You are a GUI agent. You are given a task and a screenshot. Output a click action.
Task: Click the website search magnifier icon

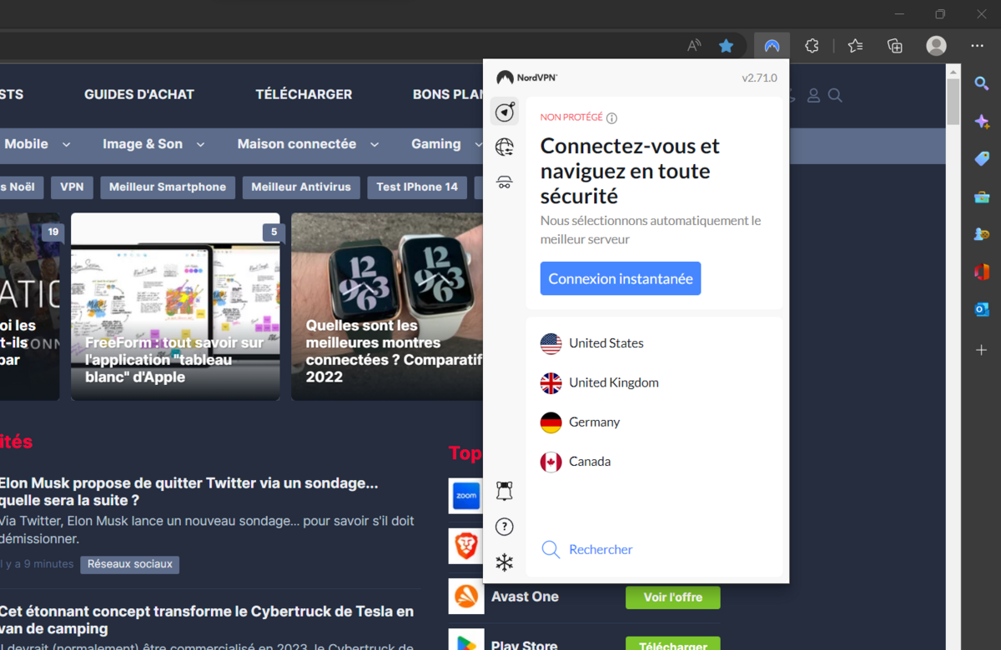pyautogui.click(x=835, y=96)
